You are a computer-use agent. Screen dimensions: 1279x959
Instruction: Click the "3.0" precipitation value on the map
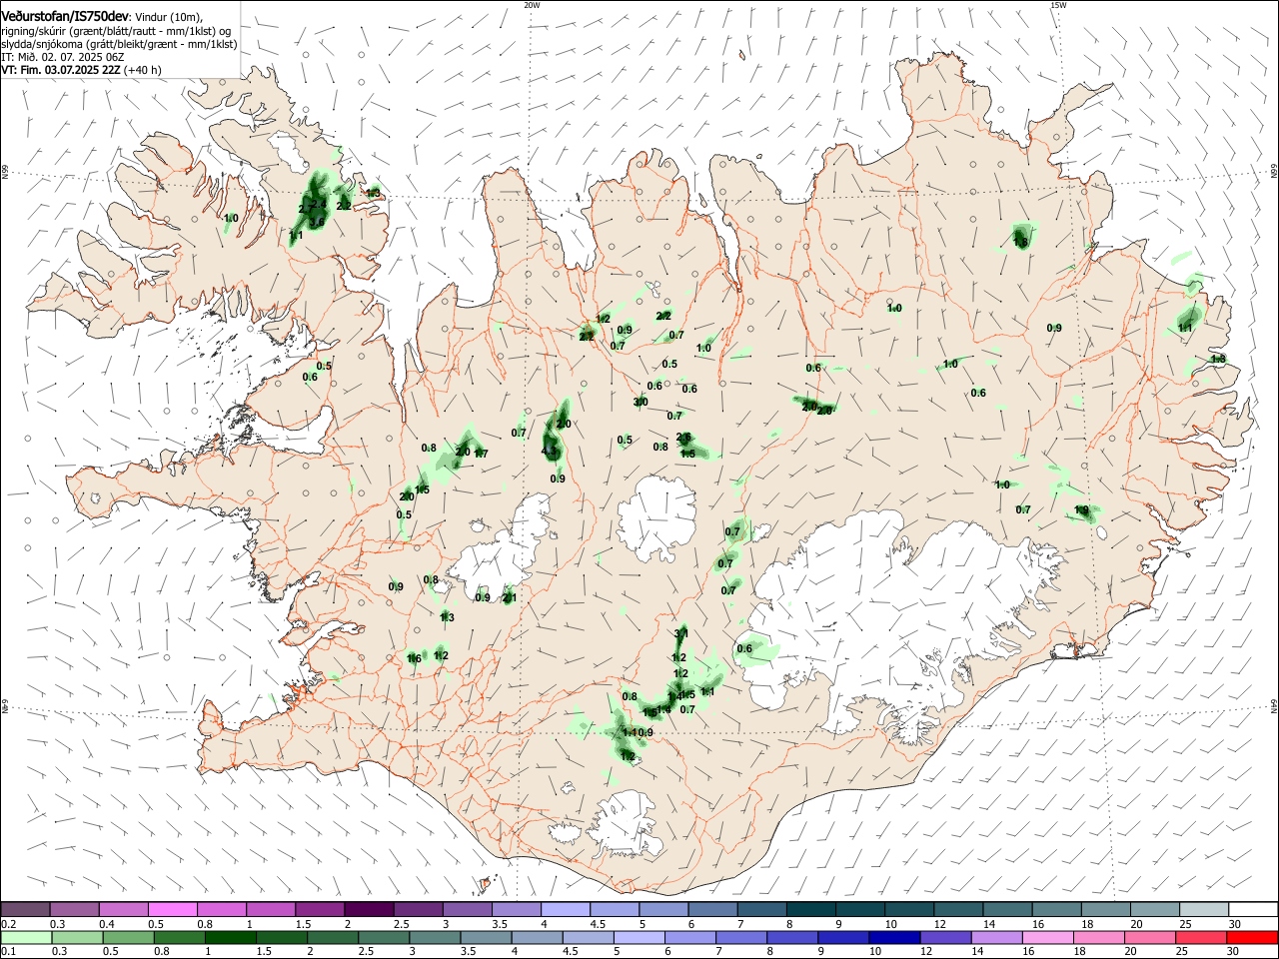tap(640, 402)
